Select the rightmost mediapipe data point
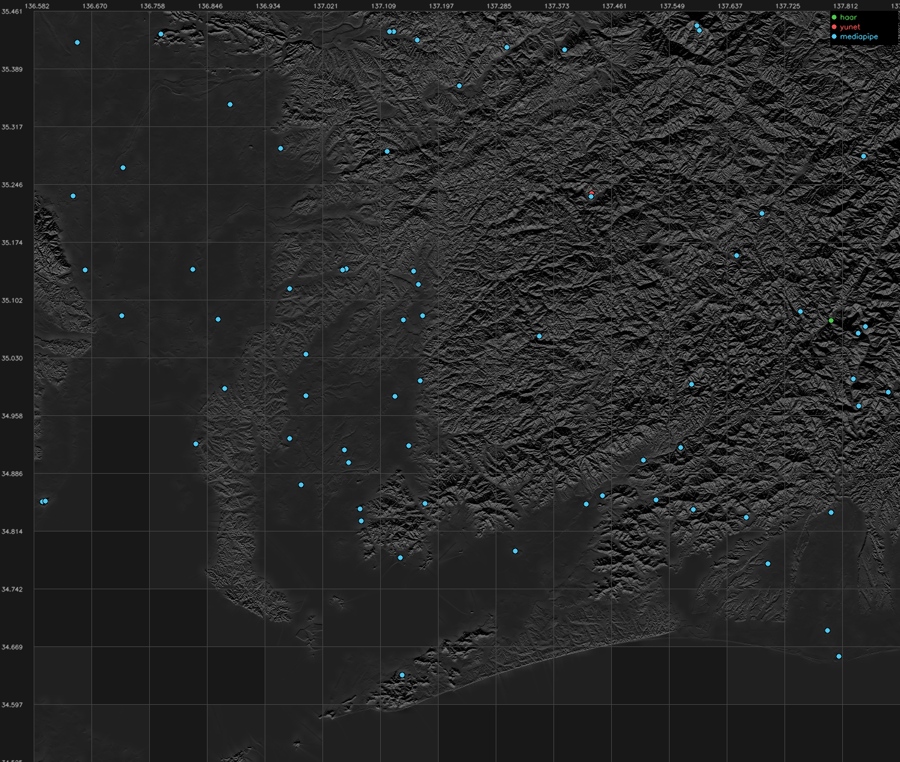The width and height of the screenshot is (900, 762). pyautogui.click(x=888, y=392)
